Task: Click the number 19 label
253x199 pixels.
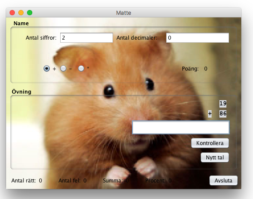Action: [x=223, y=104]
